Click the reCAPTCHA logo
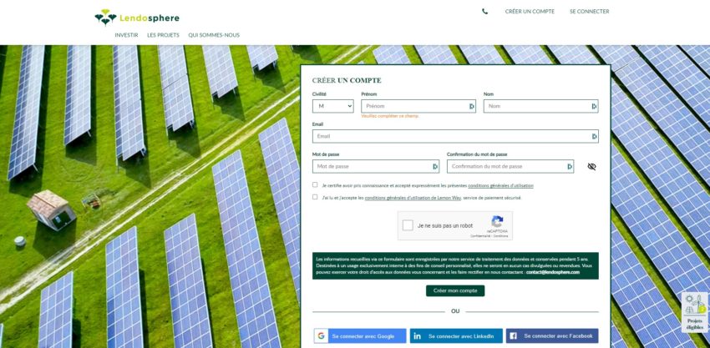Viewport: 710px width, 348px height. [x=497, y=222]
